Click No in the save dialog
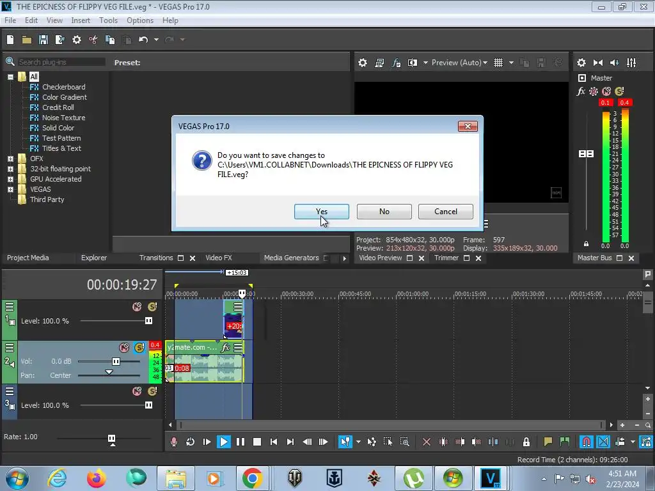This screenshot has width=655, height=491. tap(384, 212)
